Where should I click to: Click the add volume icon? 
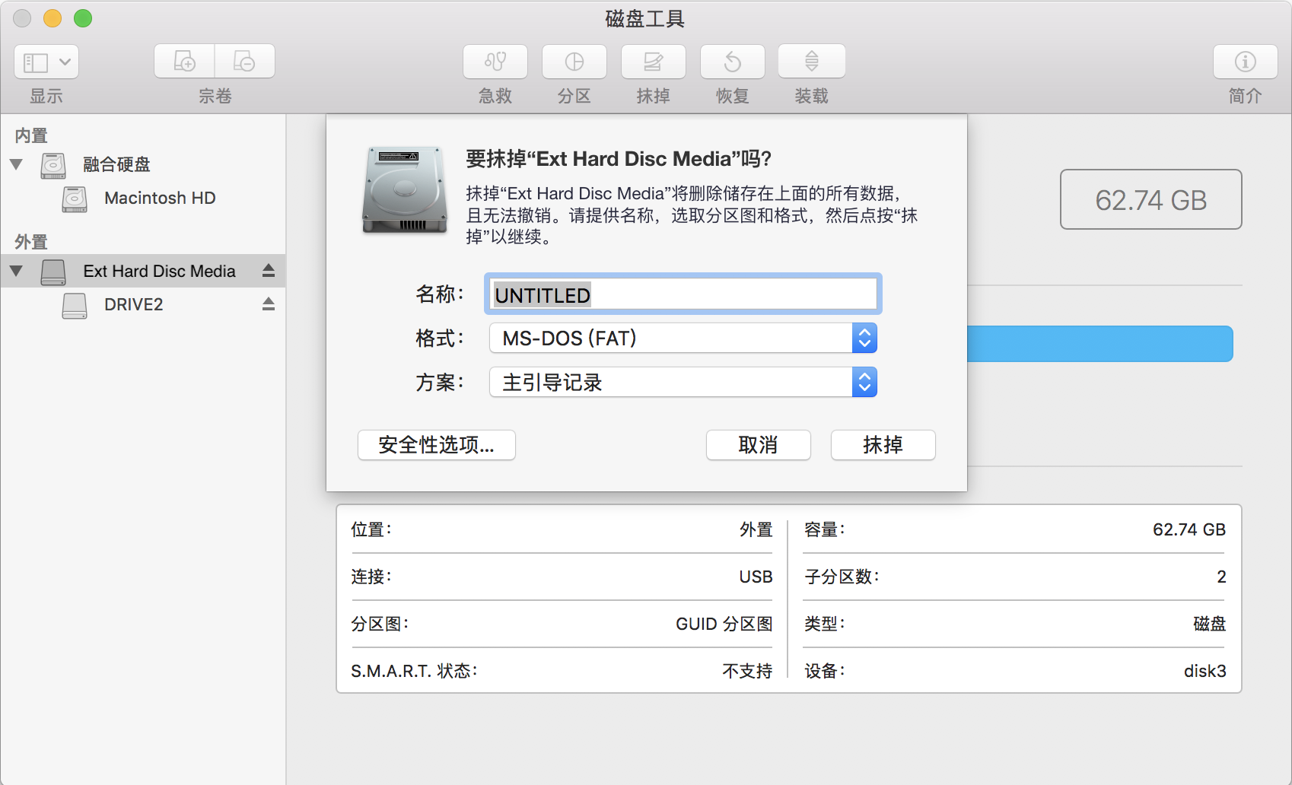tap(185, 62)
